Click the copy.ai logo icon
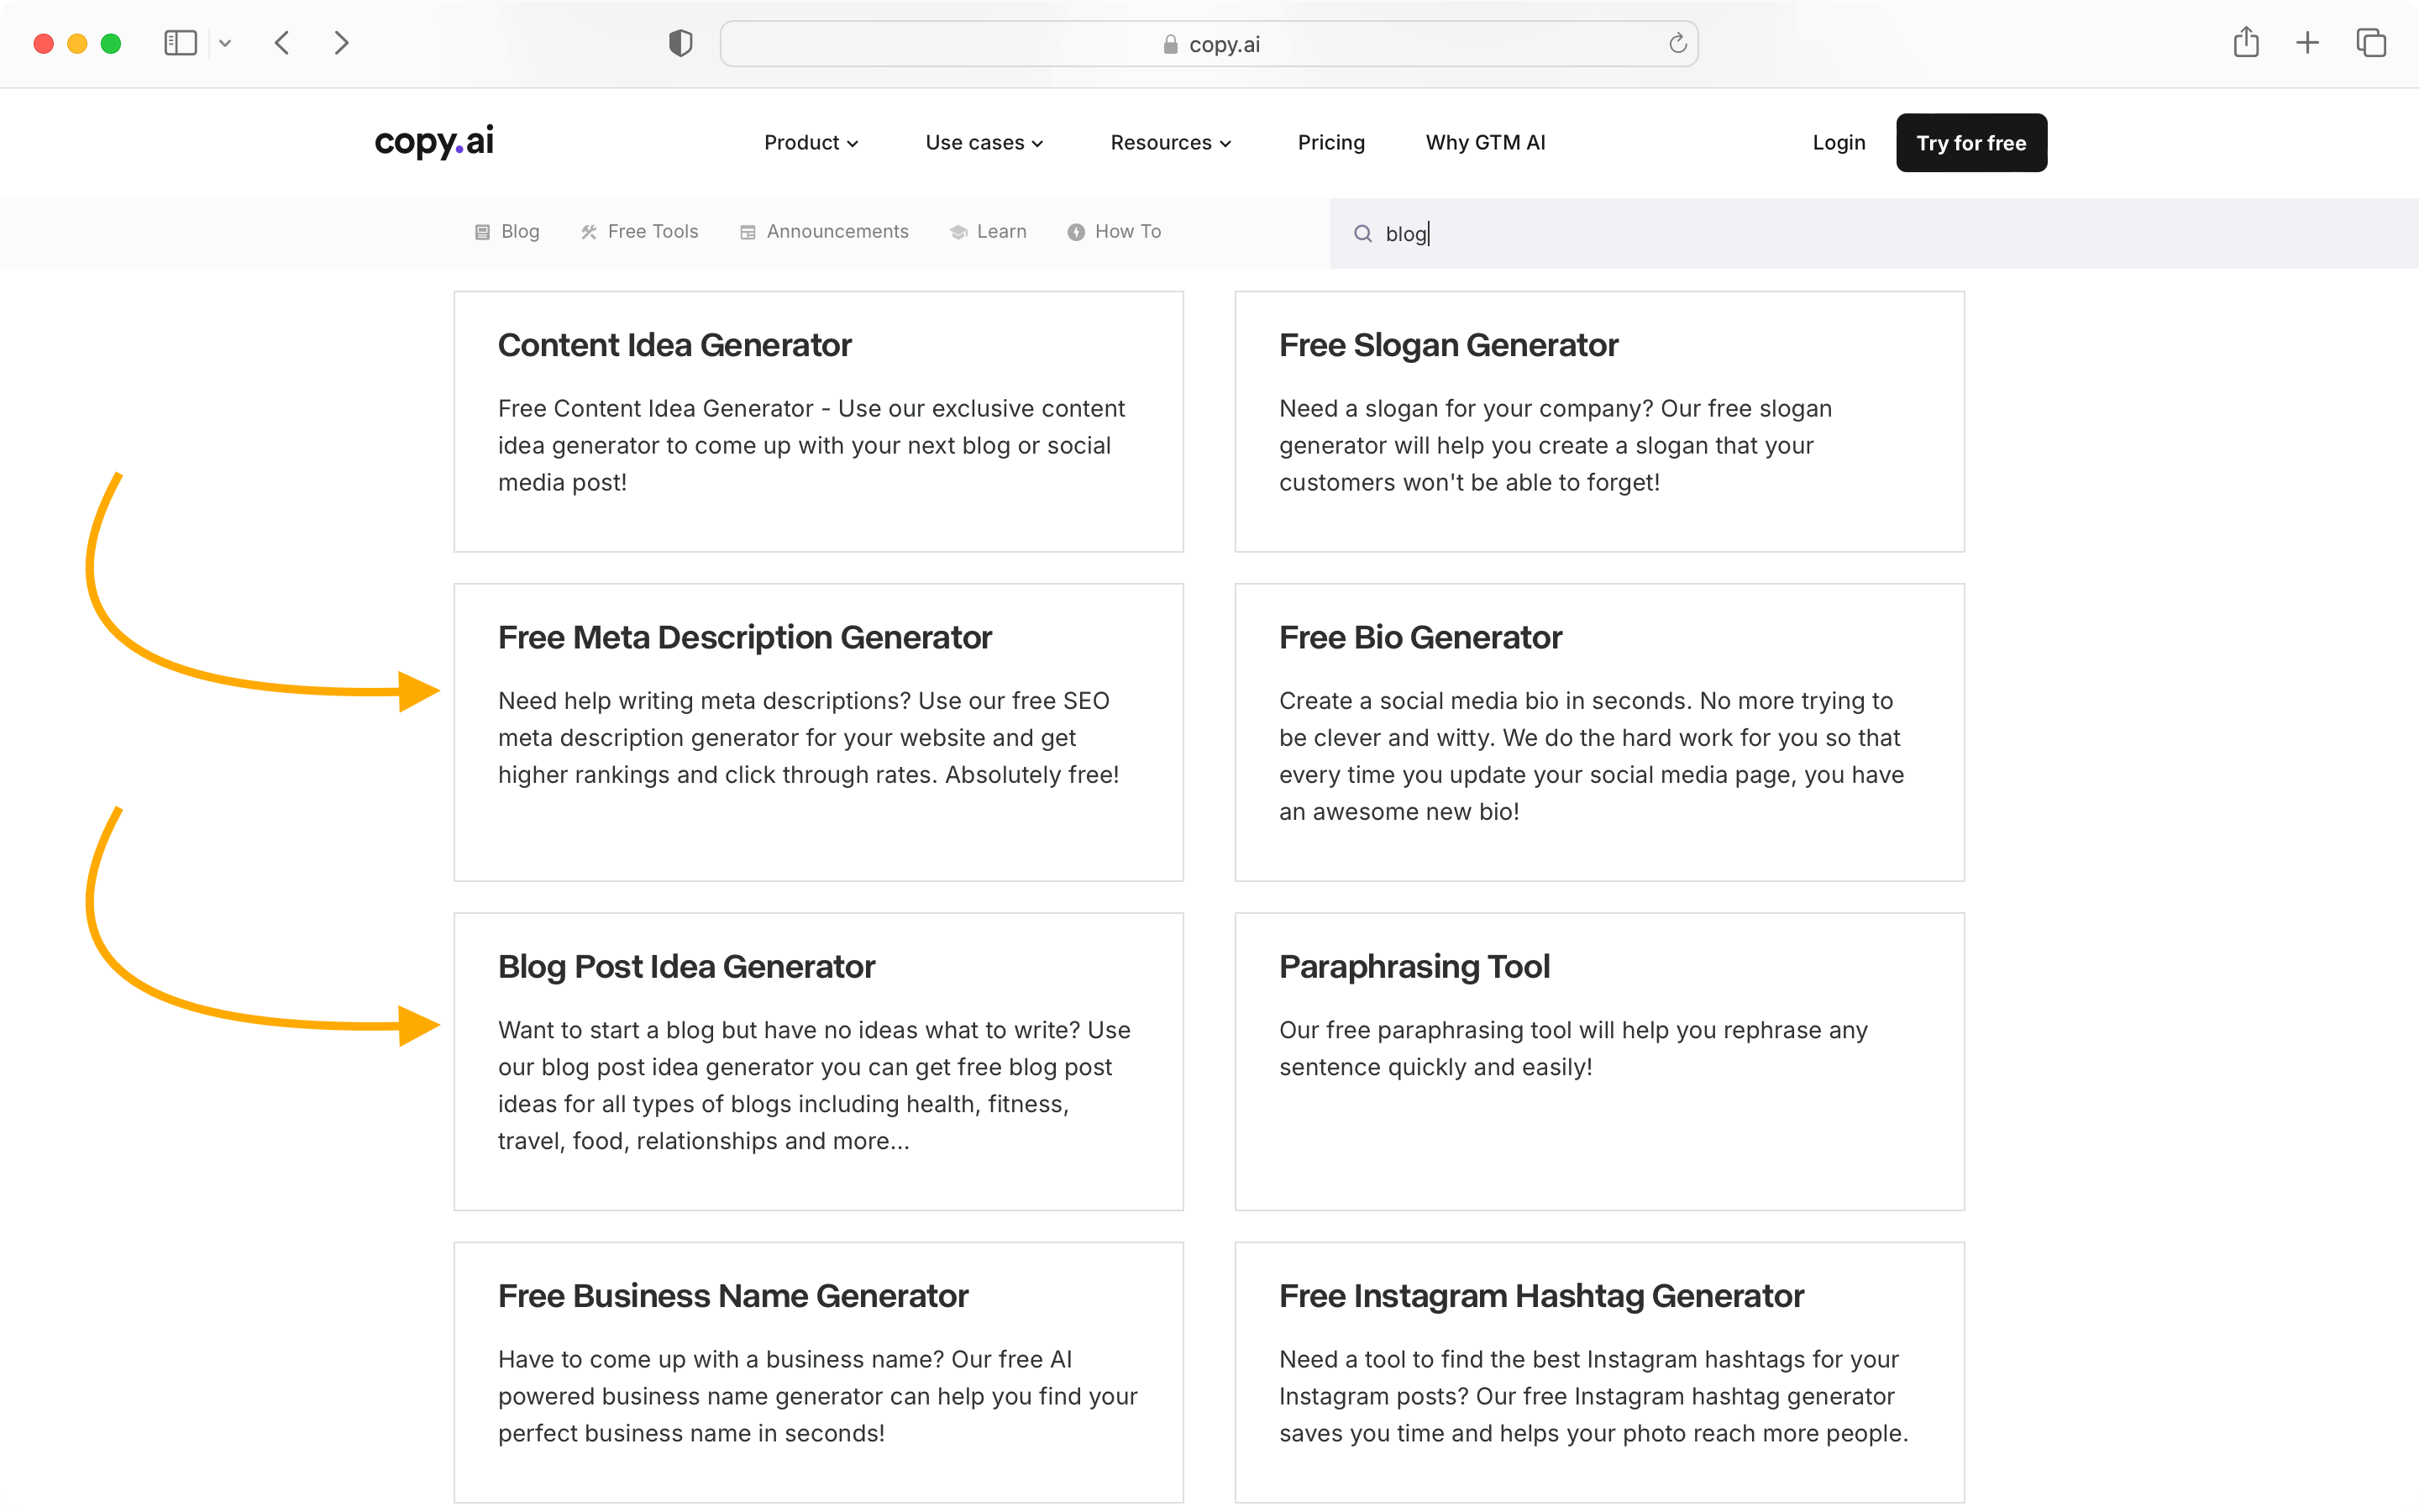This screenshot has width=2419, height=1512. click(x=432, y=141)
